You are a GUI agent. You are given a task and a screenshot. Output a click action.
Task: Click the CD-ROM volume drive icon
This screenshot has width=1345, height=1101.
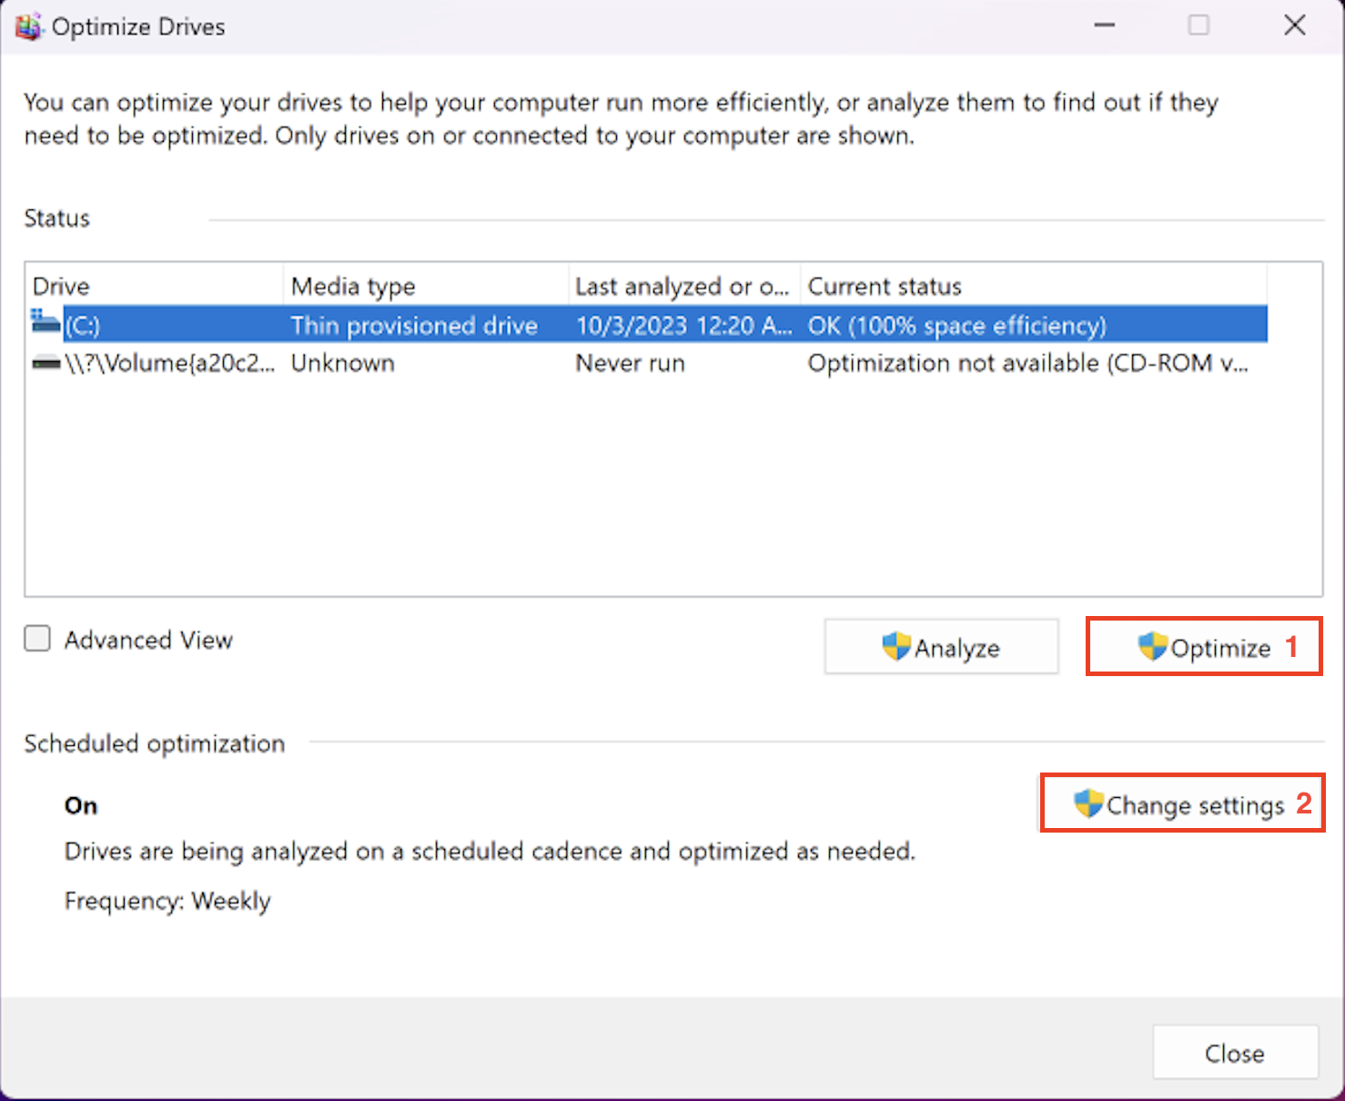tap(46, 364)
